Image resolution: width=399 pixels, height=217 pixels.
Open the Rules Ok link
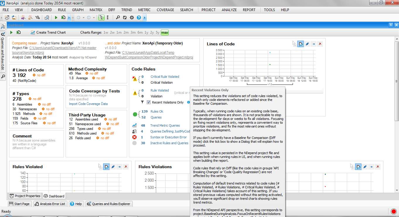tap(157, 111)
